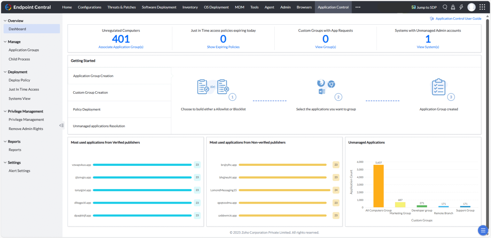Collapse the Overview sidebar section
This screenshot has height=238, width=491.
coord(5,21)
